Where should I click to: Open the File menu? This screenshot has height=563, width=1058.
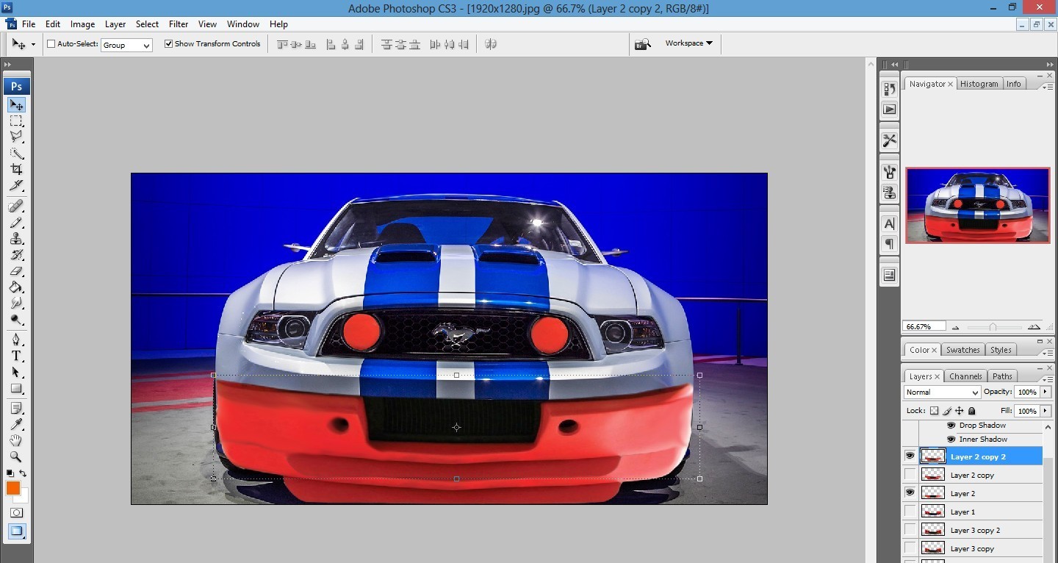(29, 24)
